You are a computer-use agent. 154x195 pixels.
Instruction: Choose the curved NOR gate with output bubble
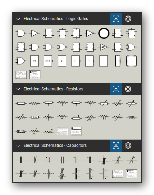[x=62, y=47]
